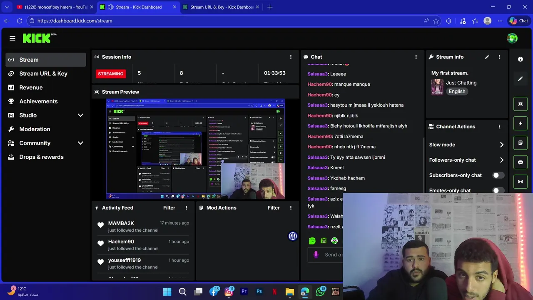Add this page to favorites star icon
533x300 pixels.
436,21
